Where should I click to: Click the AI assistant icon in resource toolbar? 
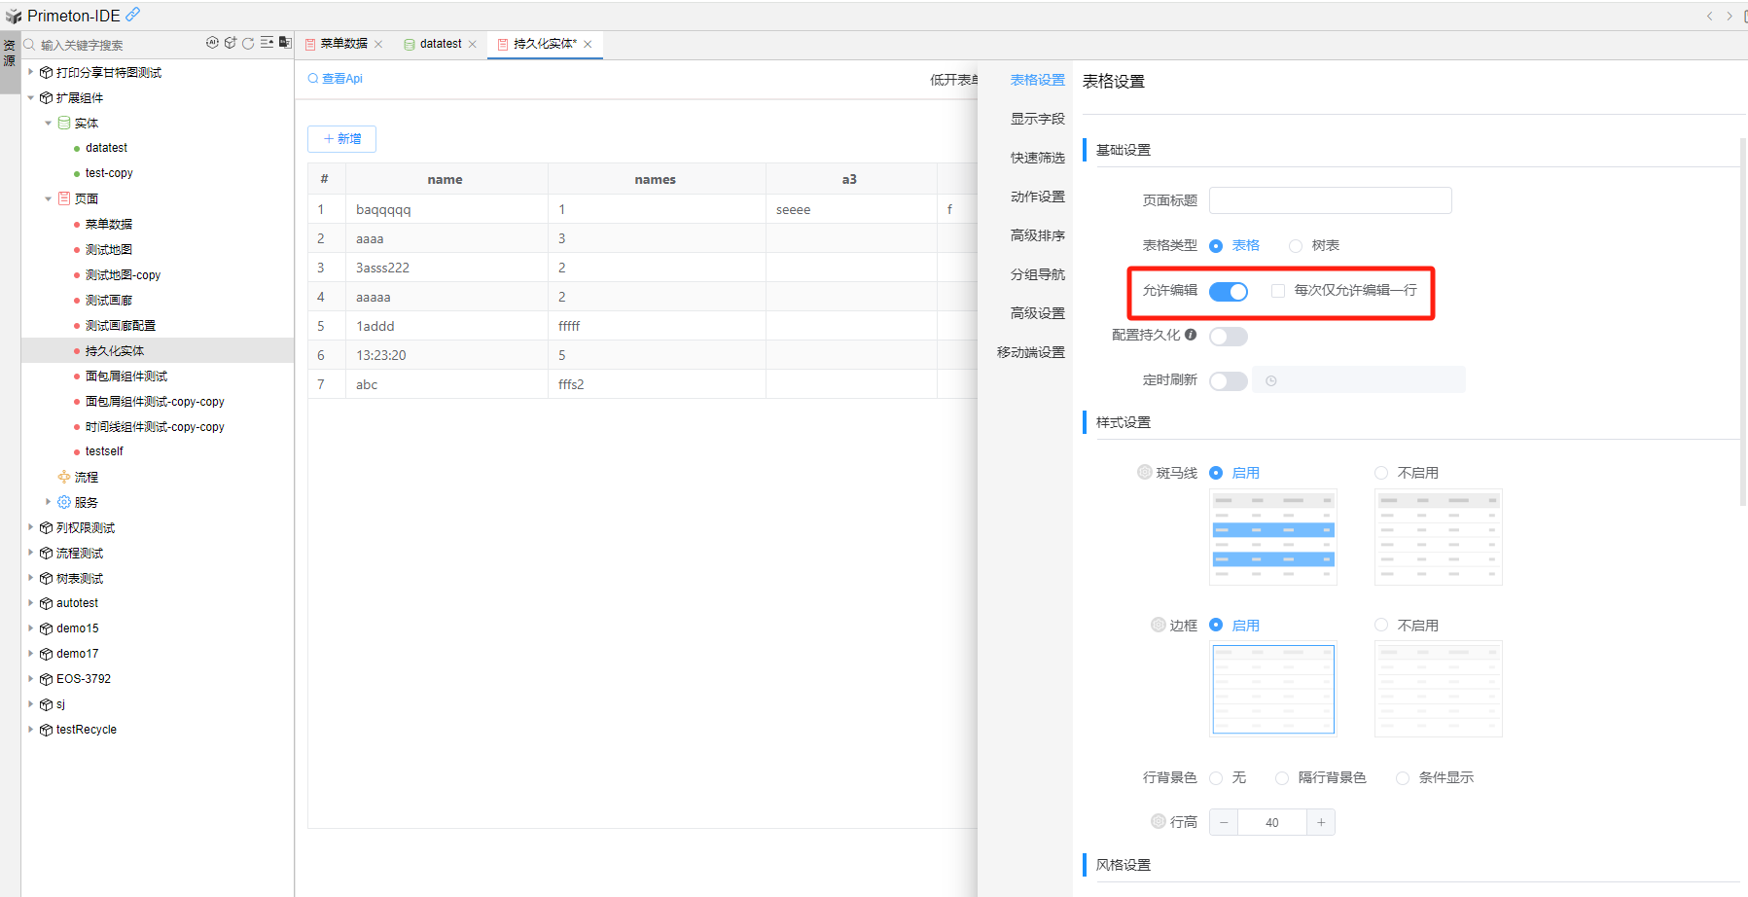coord(212,43)
